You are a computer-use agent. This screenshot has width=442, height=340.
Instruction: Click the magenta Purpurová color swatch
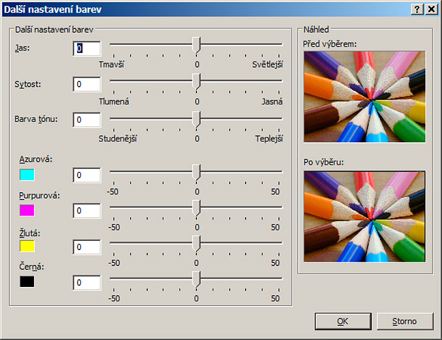27,210
